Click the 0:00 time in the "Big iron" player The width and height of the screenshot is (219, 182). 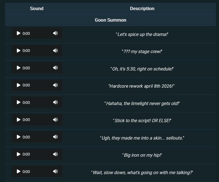point(26,154)
